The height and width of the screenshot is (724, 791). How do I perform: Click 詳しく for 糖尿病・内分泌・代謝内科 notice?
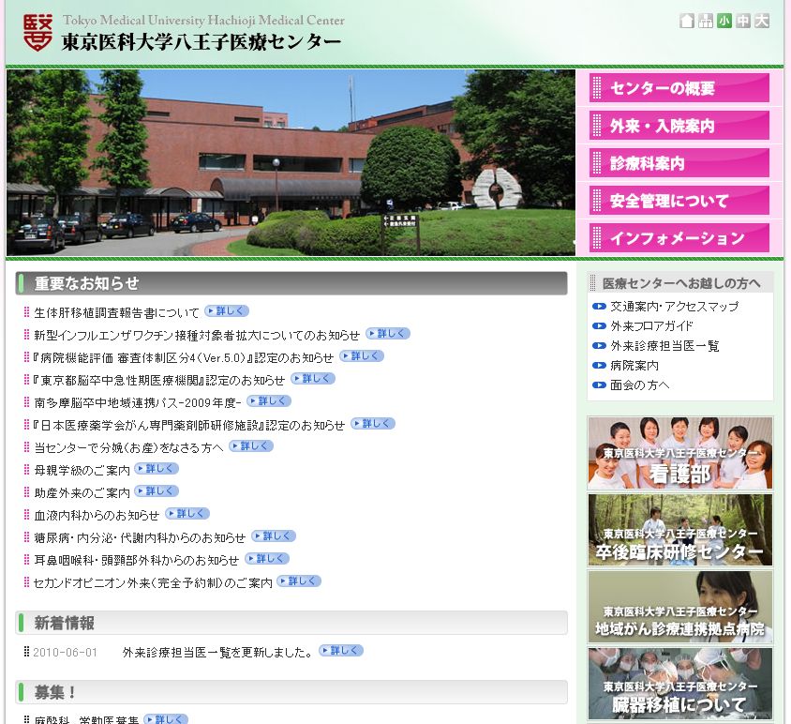(274, 535)
